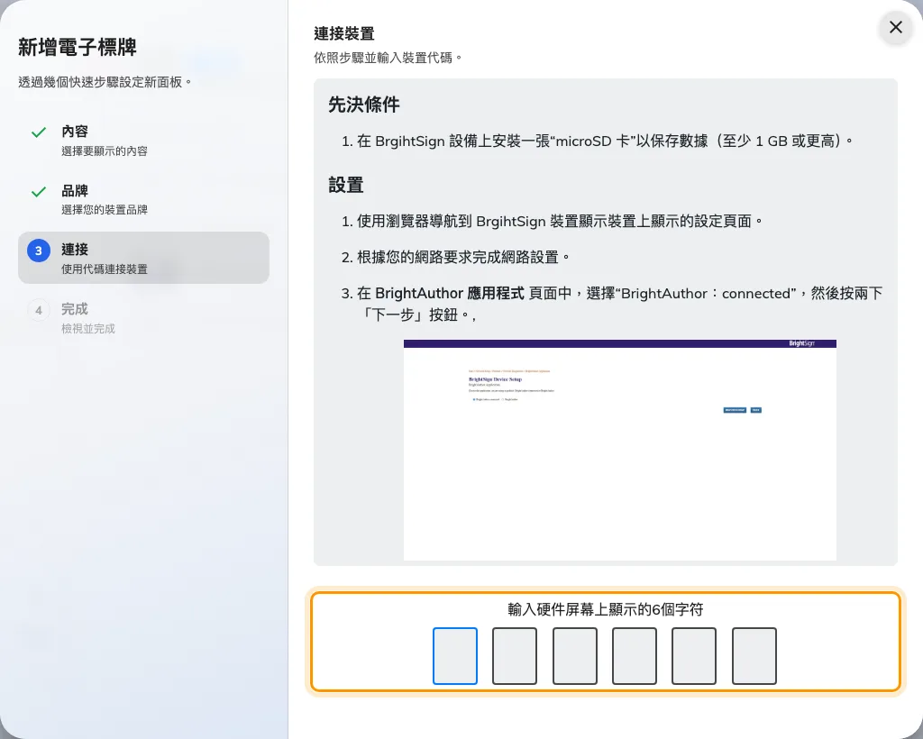This screenshot has width=923, height=739.
Task: Go to the 內容 step
Action: pos(143,140)
